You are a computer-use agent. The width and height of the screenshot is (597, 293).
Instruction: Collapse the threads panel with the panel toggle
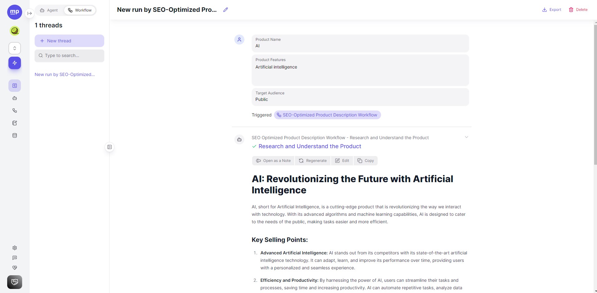(110, 147)
